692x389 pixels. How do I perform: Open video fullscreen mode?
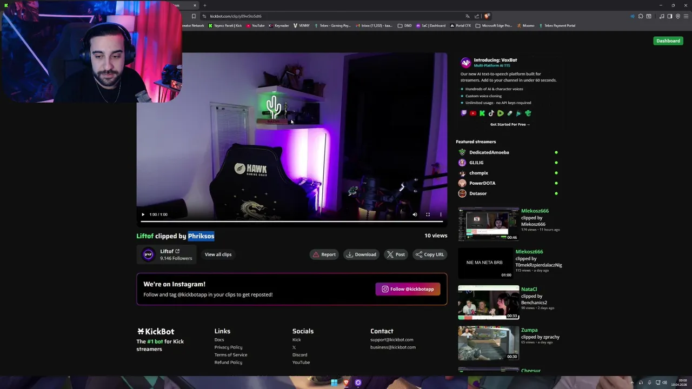point(428,214)
